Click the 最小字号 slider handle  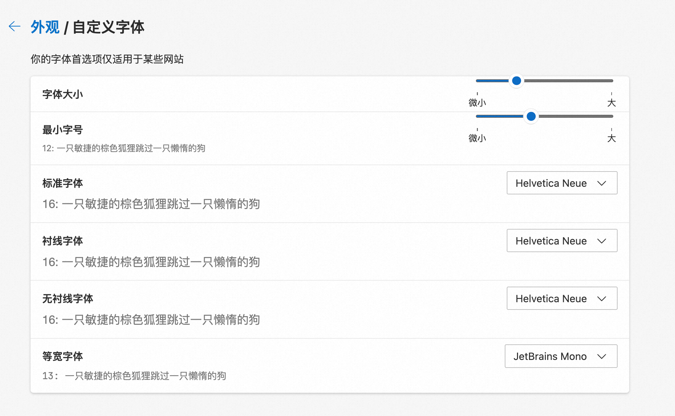click(531, 116)
